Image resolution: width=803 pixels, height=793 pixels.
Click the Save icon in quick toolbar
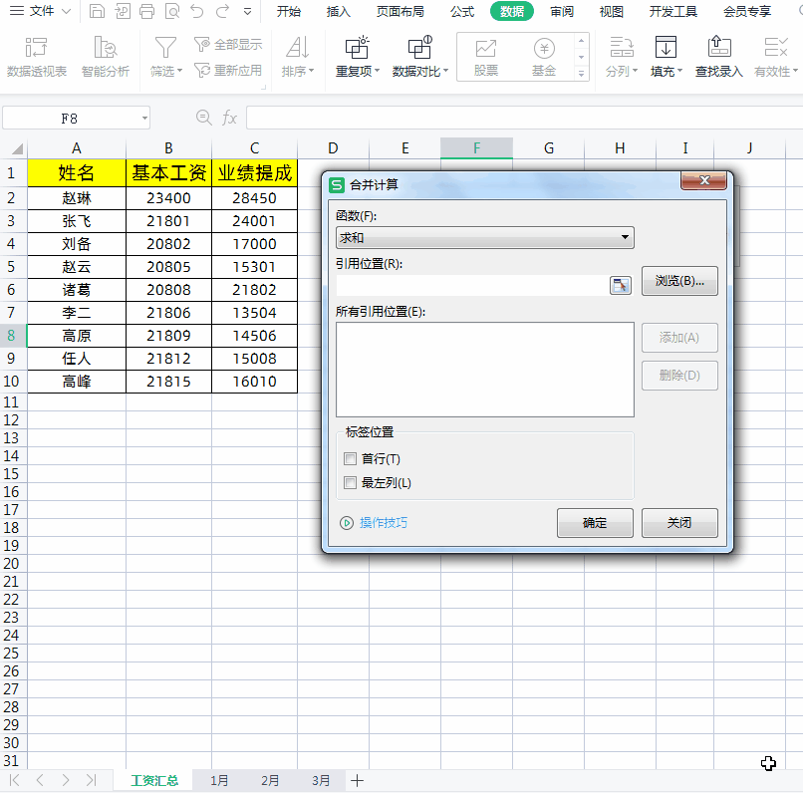click(97, 11)
